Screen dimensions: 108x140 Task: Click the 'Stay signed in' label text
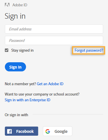pyautogui.click(x=22, y=50)
